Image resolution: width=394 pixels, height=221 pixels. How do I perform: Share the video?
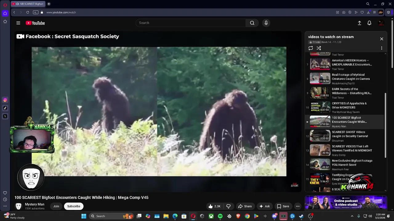245,206
